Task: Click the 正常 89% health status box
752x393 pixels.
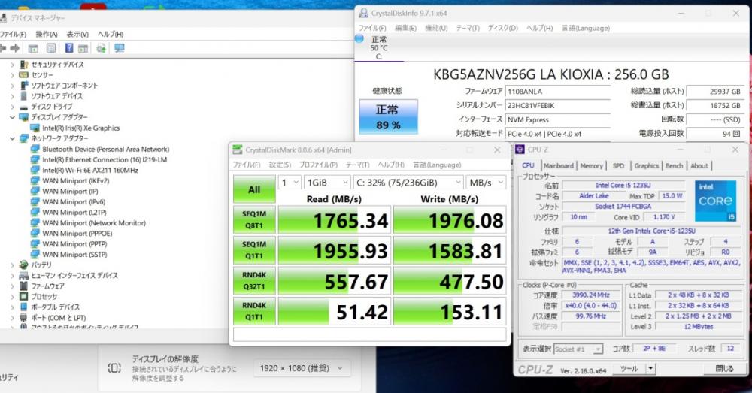Action: 388,117
